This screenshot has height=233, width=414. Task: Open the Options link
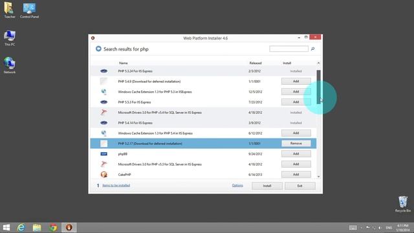coord(237,186)
